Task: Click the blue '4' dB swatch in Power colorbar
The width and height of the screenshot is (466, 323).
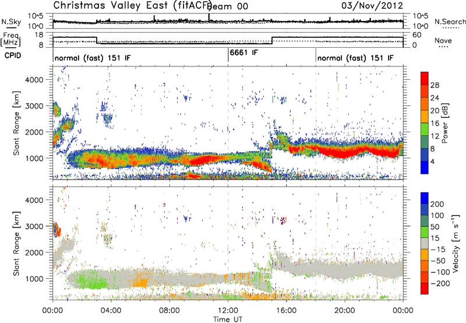Action: click(x=425, y=167)
